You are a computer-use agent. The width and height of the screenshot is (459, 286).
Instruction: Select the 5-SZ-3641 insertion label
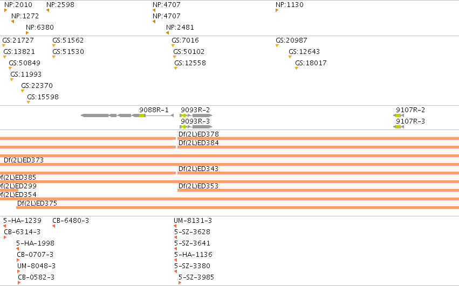(x=193, y=243)
